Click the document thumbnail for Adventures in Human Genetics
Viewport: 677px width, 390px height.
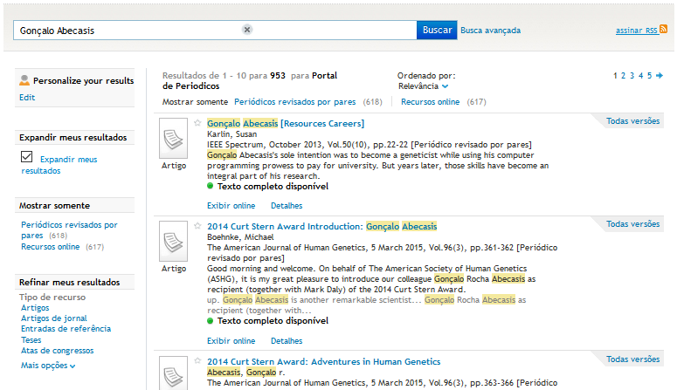click(x=173, y=373)
